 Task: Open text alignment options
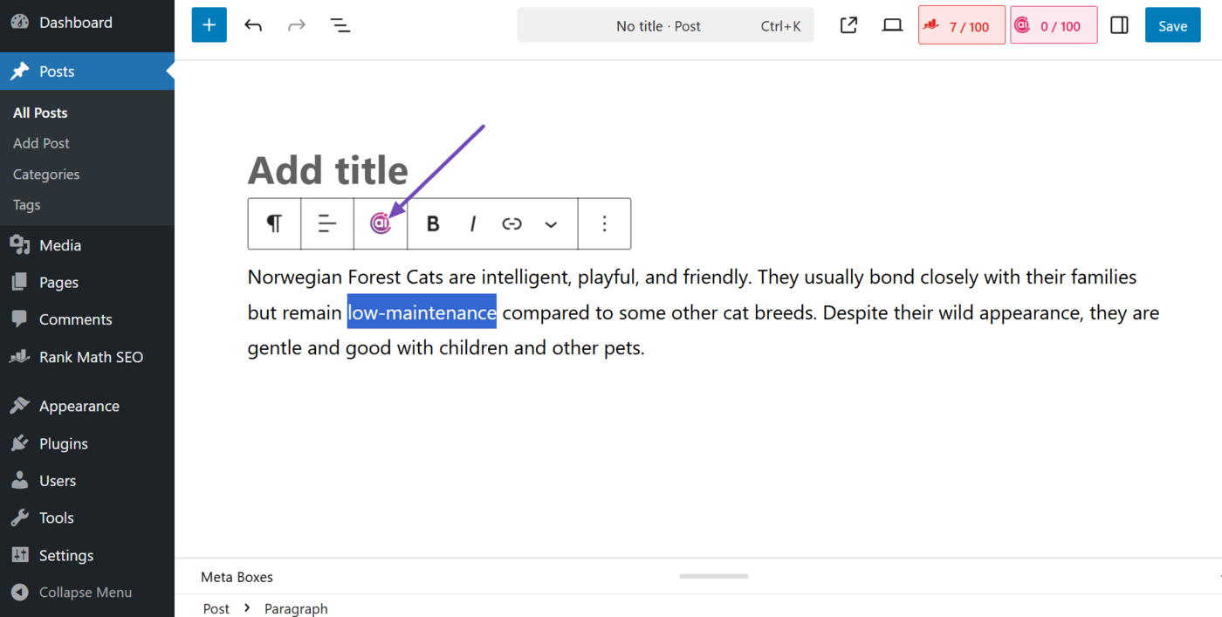pos(327,223)
